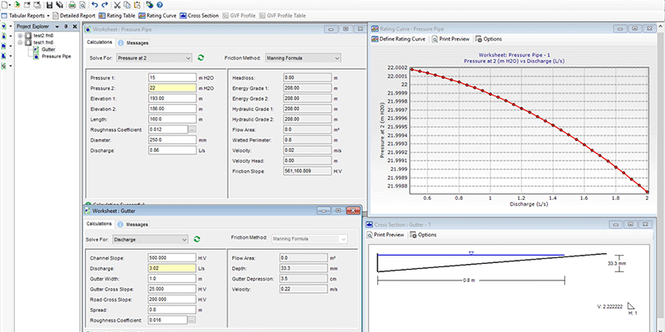The width and height of the screenshot is (665, 332).
Task: Click the Cut scissors icon
Action: pos(116,5)
